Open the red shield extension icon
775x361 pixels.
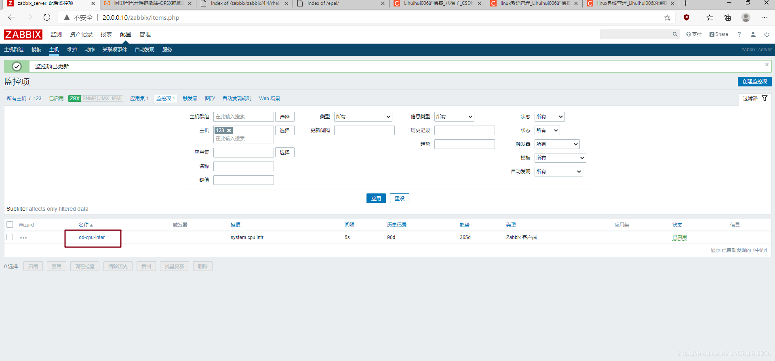687,17
